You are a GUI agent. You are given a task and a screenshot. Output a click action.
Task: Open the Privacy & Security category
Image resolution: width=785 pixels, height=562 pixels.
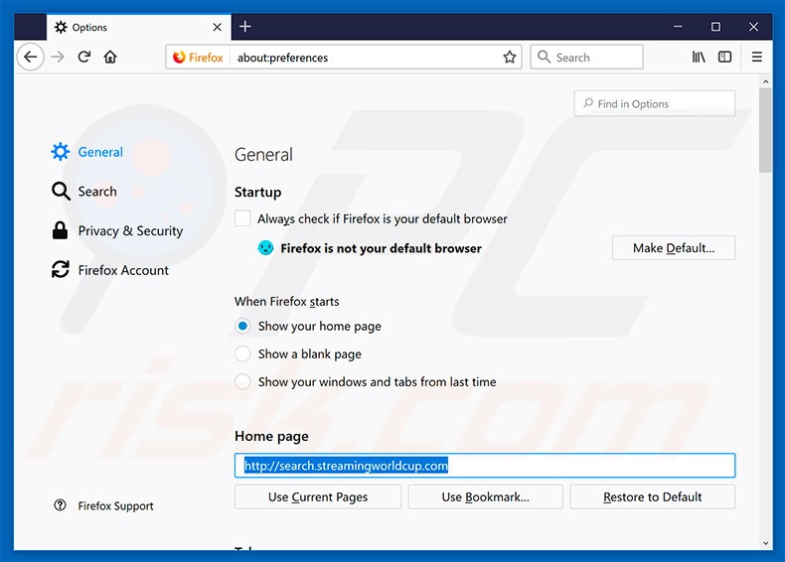[117, 230]
